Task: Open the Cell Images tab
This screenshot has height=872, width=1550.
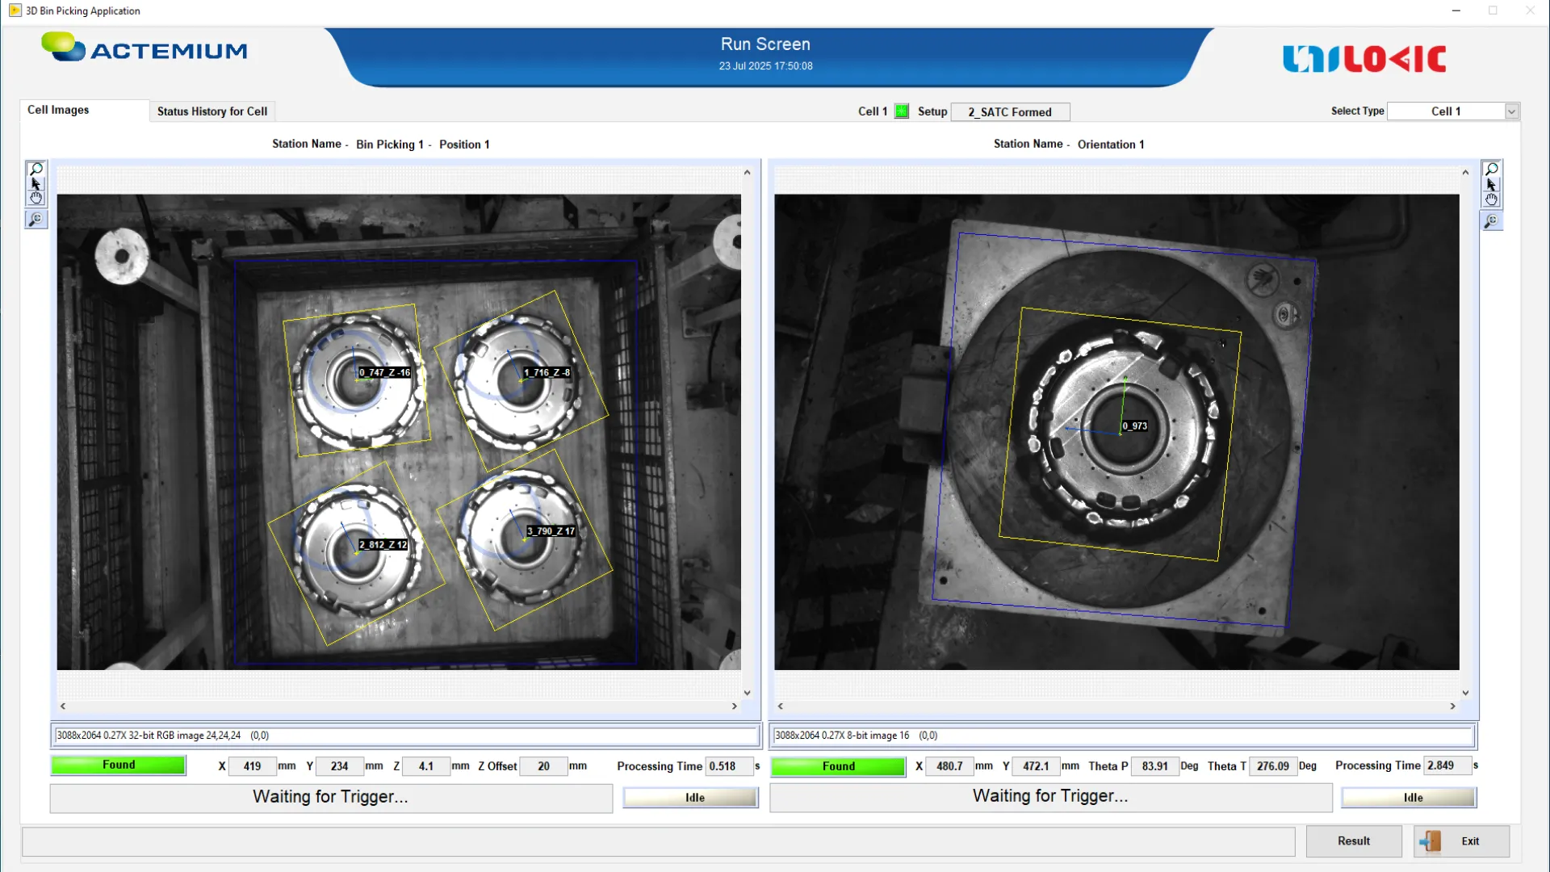Action: (58, 110)
